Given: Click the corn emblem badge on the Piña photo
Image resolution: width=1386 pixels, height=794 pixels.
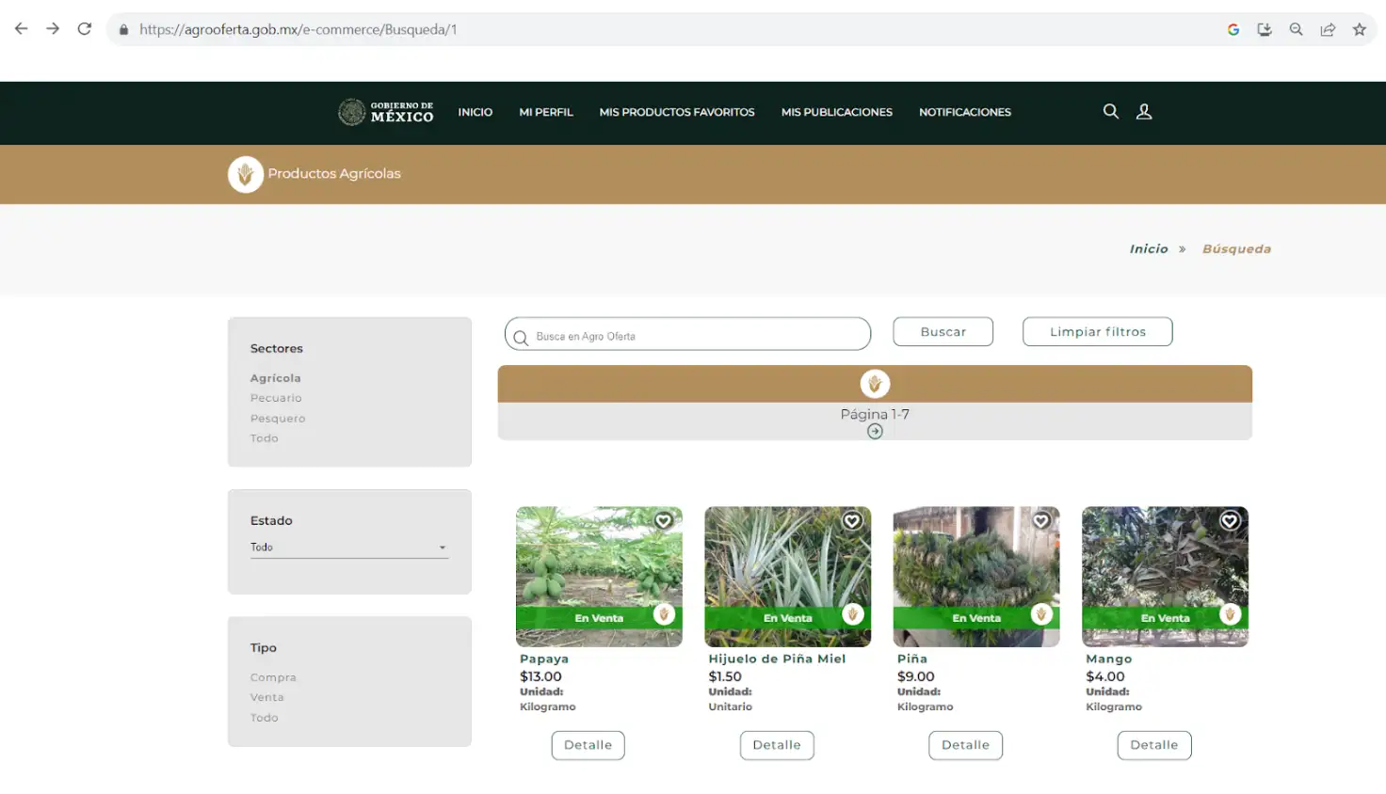Looking at the screenshot, I should (1041, 613).
